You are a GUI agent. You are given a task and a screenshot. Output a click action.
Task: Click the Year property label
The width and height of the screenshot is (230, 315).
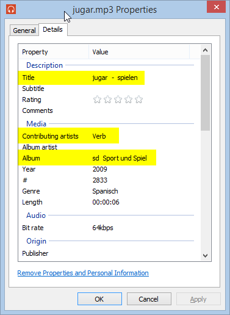[x=29, y=169]
